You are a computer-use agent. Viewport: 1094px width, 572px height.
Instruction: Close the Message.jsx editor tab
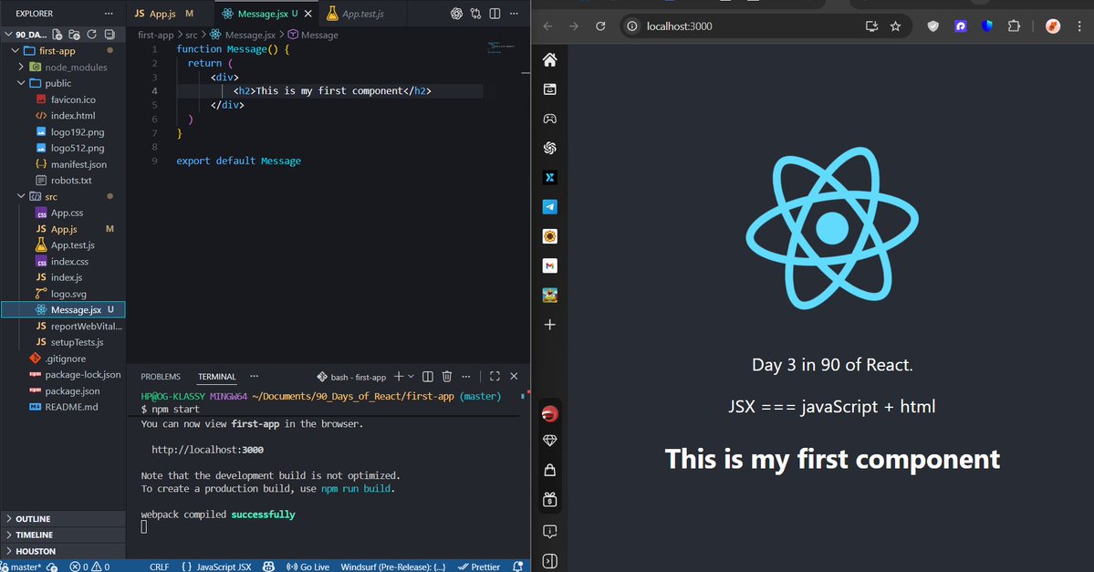(307, 14)
